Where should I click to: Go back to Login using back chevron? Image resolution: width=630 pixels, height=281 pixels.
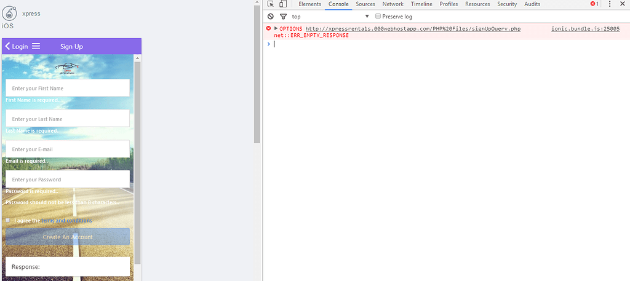pyautogui.click(x=7, y=46)
